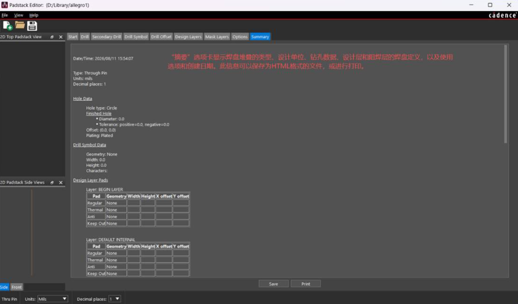Click the Tolerance bullet line
This screenshot has height=304, width=518.
(132, 124)
